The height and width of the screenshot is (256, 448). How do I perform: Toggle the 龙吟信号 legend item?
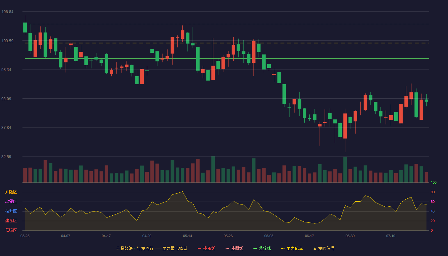pos(324,248)
